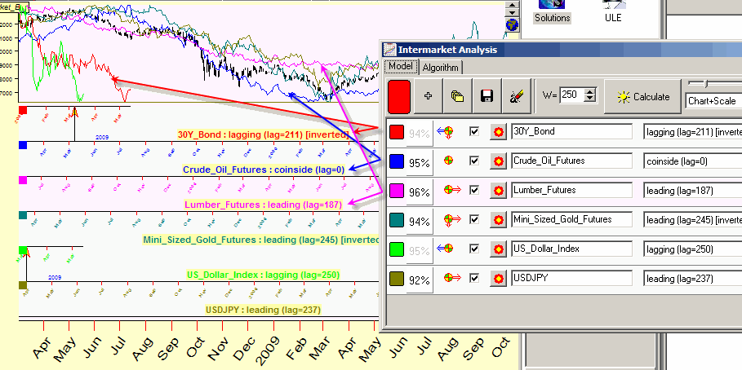Click the Crude_Oil_Futures name field
Screen dimensions: 742x370
571,161
